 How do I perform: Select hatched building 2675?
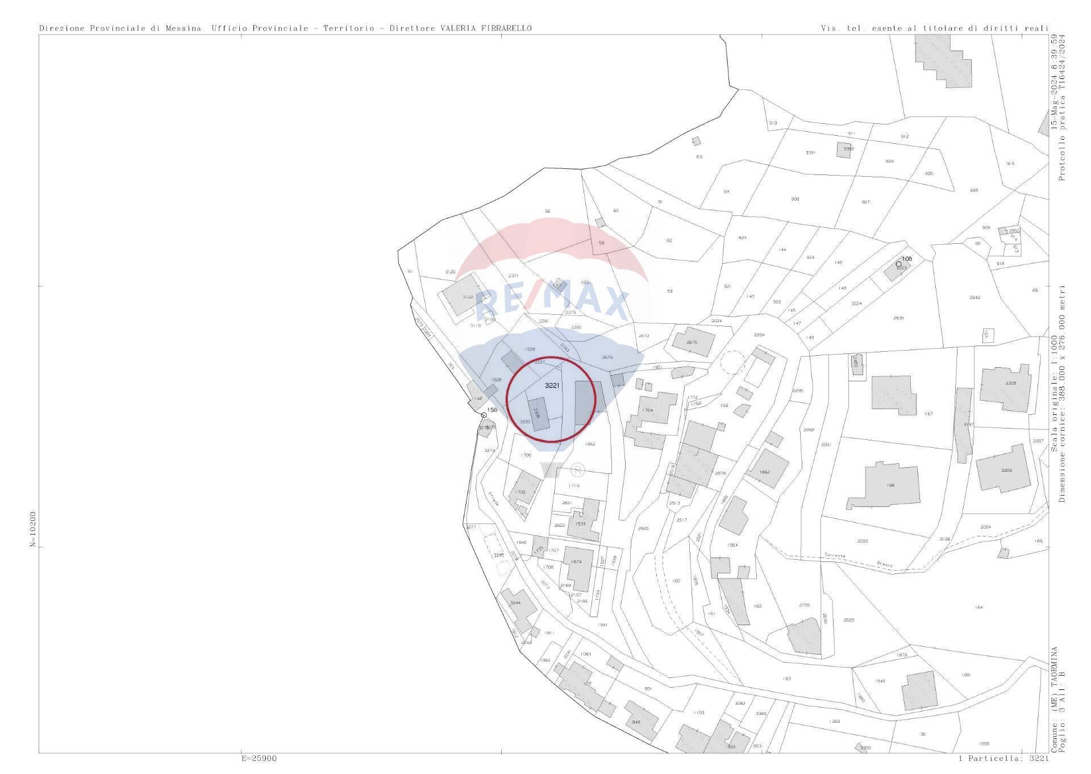coord(693,342)
